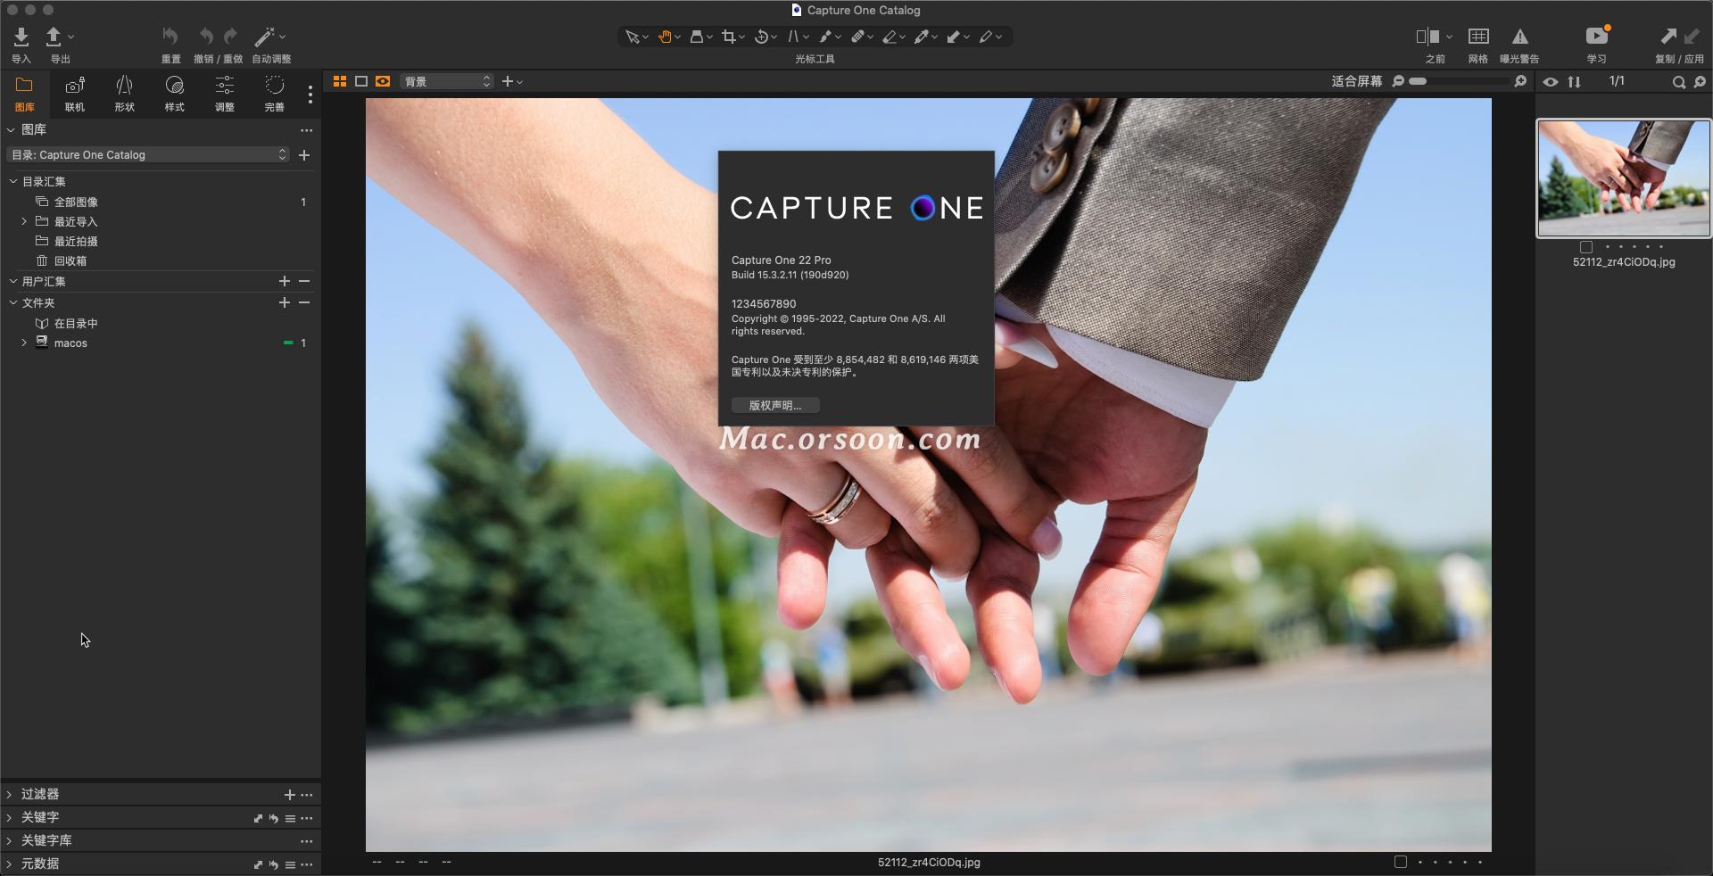The width and height of the screenshot is (1713, 876).
Task: Expand the macos folder in 文件夹
Action: pos(24,343)
